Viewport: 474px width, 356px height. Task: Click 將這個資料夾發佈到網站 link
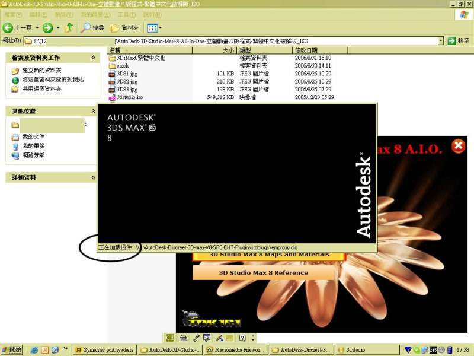[x=53, y=80]
